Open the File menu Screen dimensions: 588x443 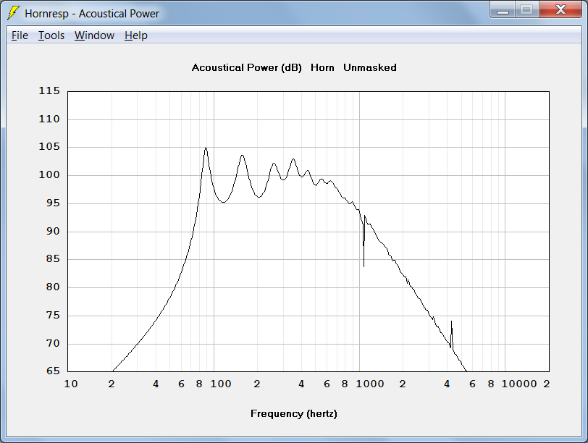pos(20,35)
